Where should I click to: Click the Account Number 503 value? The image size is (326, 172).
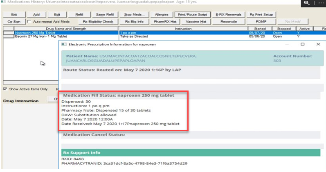[277, 61]
